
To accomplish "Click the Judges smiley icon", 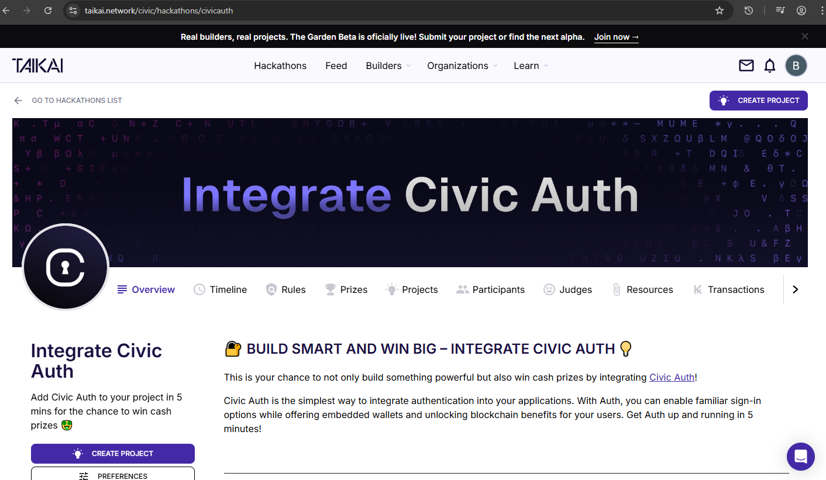I will 549,289.
